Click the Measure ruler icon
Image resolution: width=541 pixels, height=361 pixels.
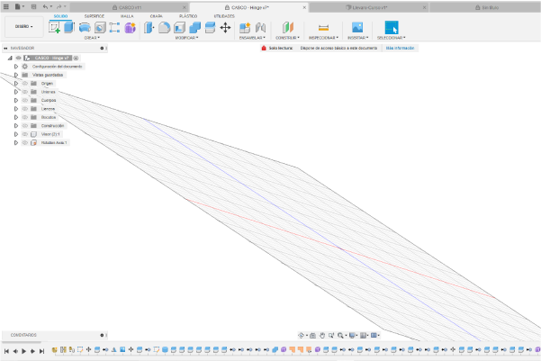pyautogui.click(x=323, y=27)
